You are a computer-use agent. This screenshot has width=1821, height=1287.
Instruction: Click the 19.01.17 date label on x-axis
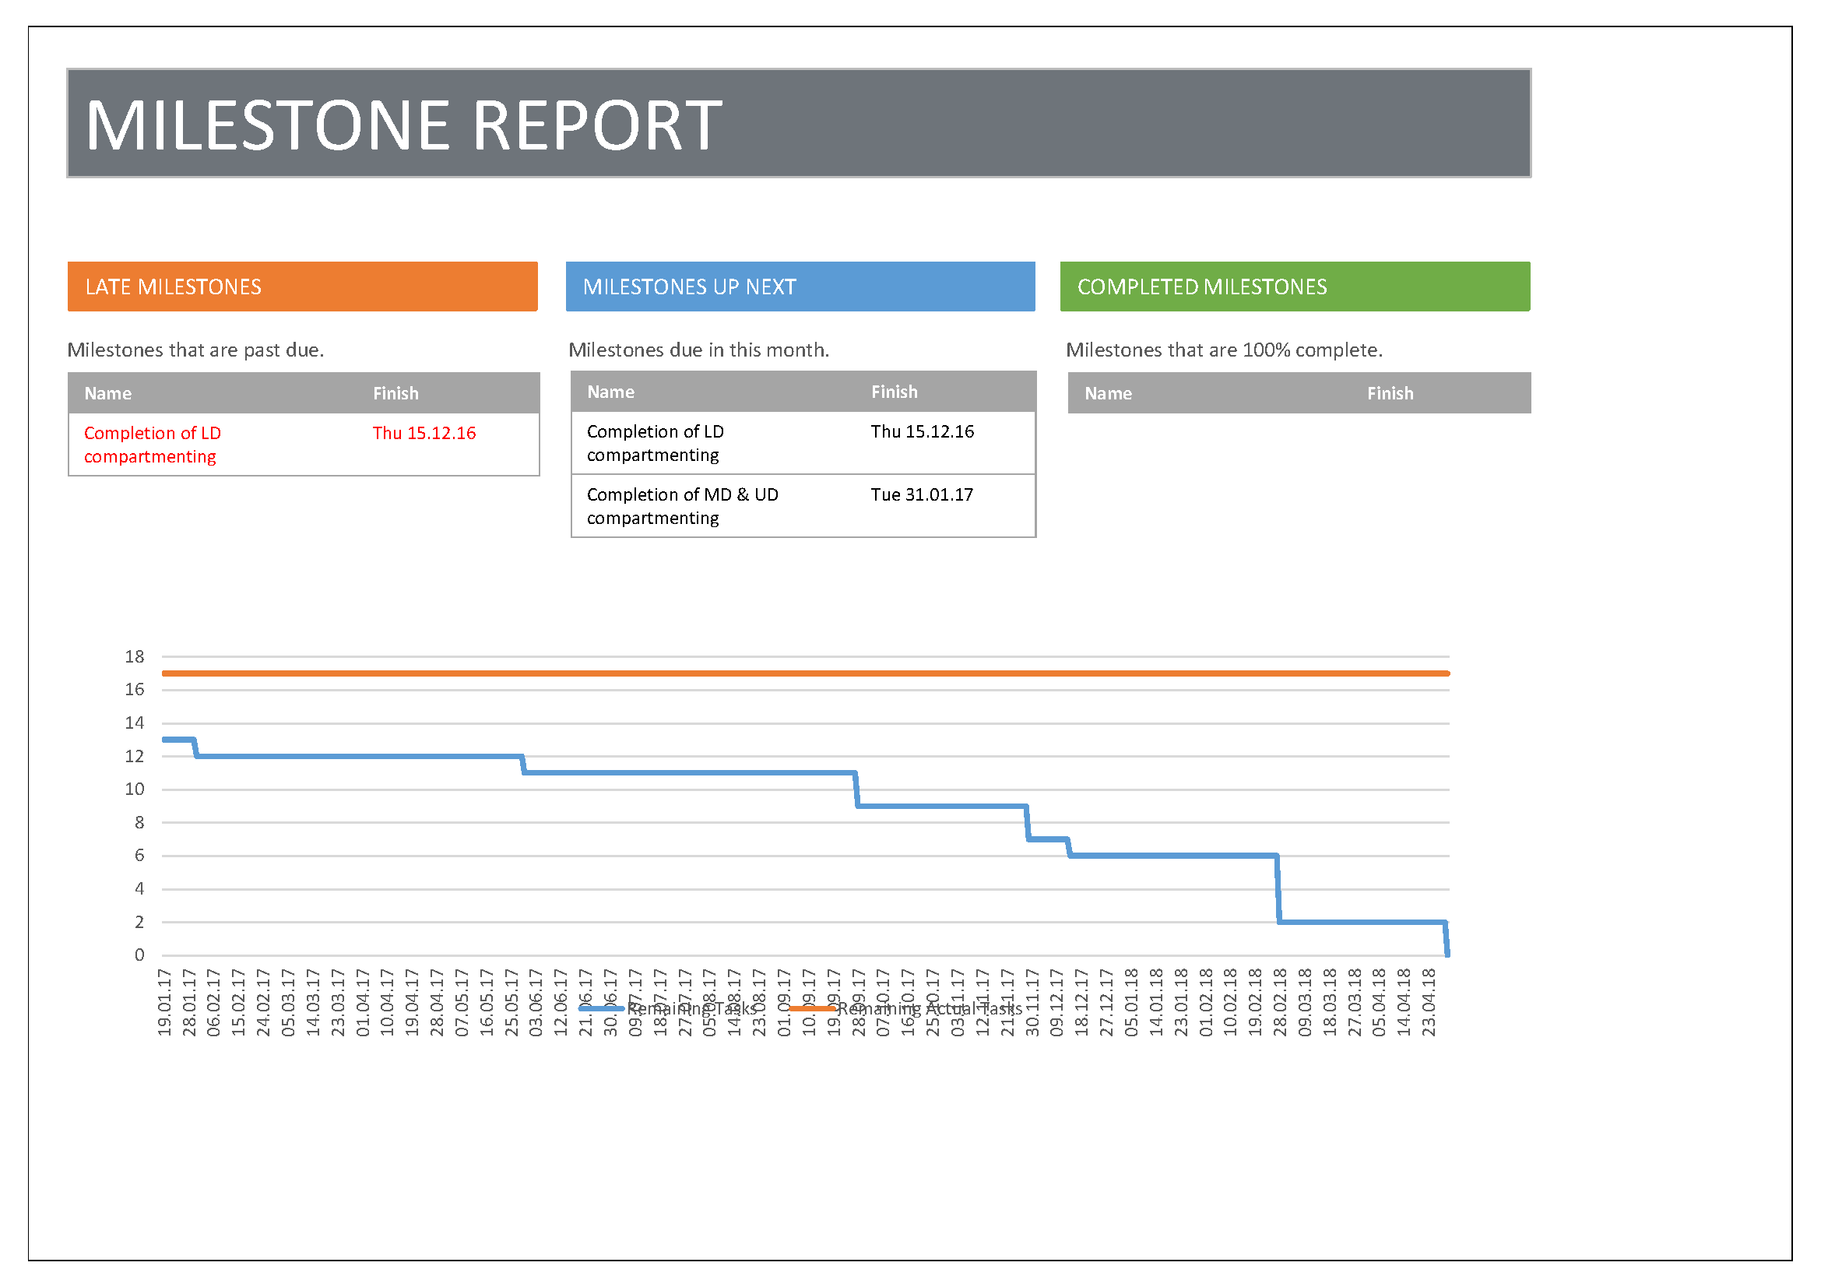pos(164,1002)
